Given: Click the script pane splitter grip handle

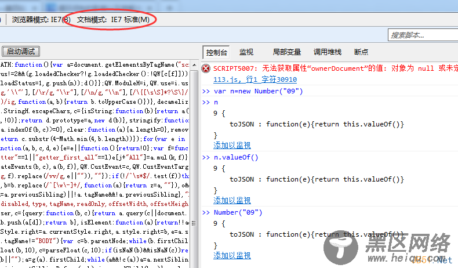Looking at the screenshot, I should (x=194, y=223).
